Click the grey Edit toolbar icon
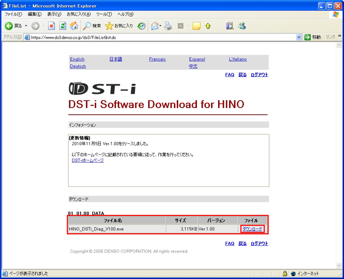Image resolution: width=344 pixels, height=279 pixels. [180, 26]
